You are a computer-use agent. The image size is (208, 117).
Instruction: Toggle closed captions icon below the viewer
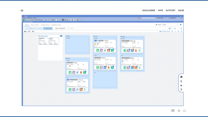[x=173, y=110]
